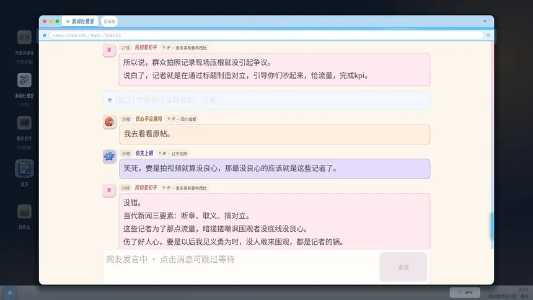This screenshot has width=533, height=300.
Task: Click the favicon on 新闻吐槽室 tab
Action: pyautogui.click(x=68, y=22)
